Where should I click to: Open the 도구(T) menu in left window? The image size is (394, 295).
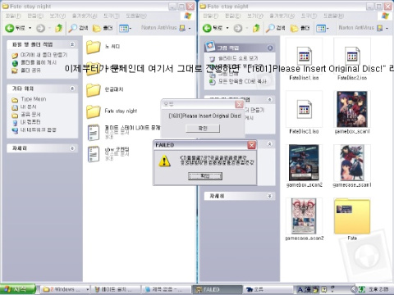112,16
